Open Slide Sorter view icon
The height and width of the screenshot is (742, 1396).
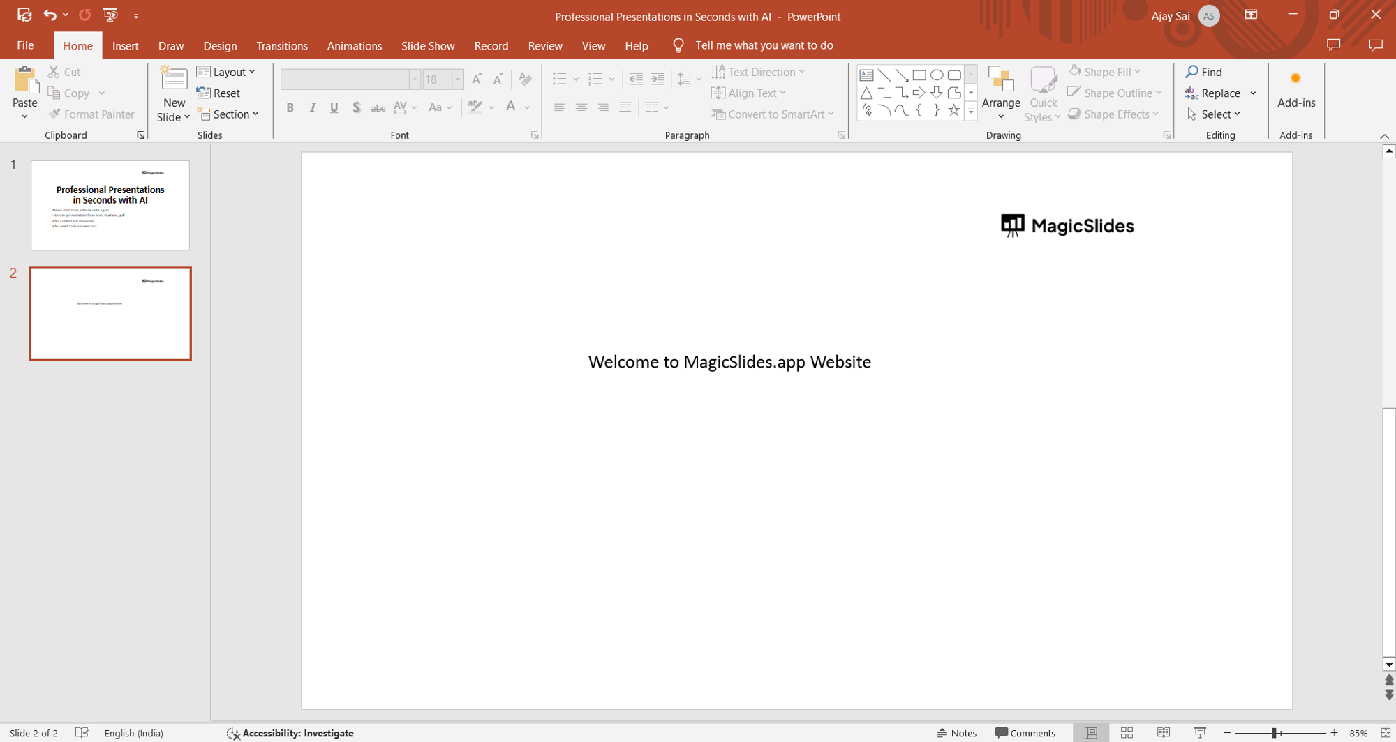(1127, 733)
